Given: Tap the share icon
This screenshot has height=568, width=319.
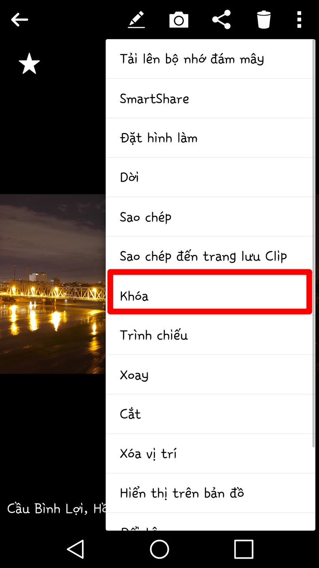Looking at the screenshot, I should click(222, 20).
